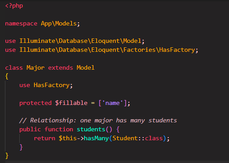Click the class keyword on Major line
This screenshot has width=229, height=163.
(14, 67)
